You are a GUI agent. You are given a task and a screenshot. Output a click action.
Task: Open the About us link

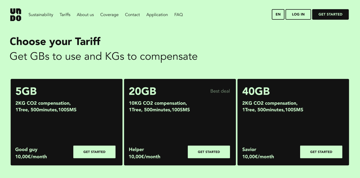coord(85,15)
